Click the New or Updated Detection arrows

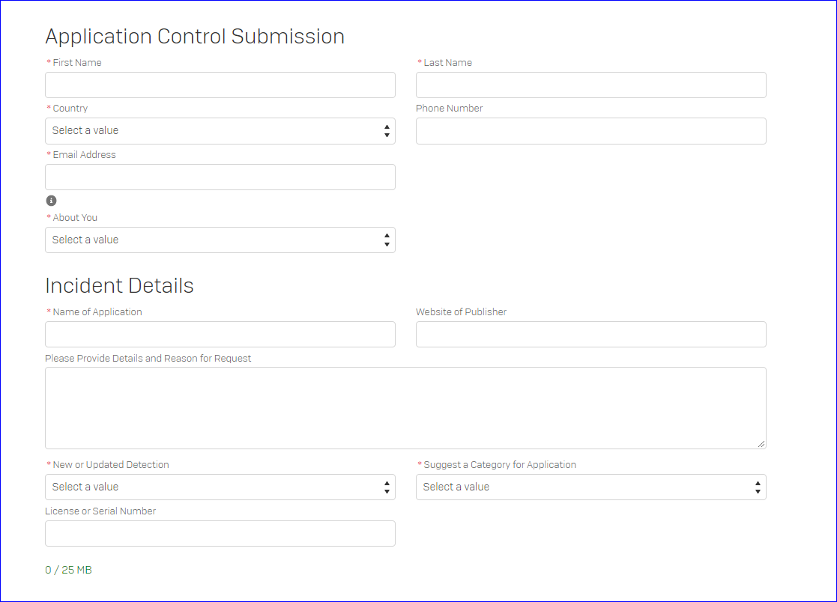387,487
